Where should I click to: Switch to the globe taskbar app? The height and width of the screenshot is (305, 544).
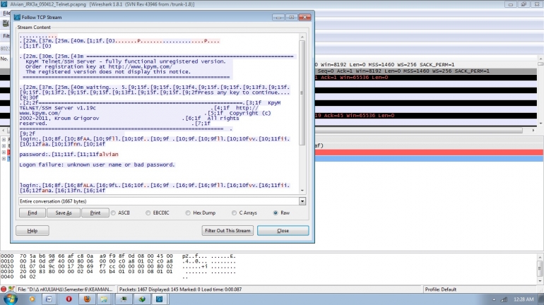(x=142, y=299)
